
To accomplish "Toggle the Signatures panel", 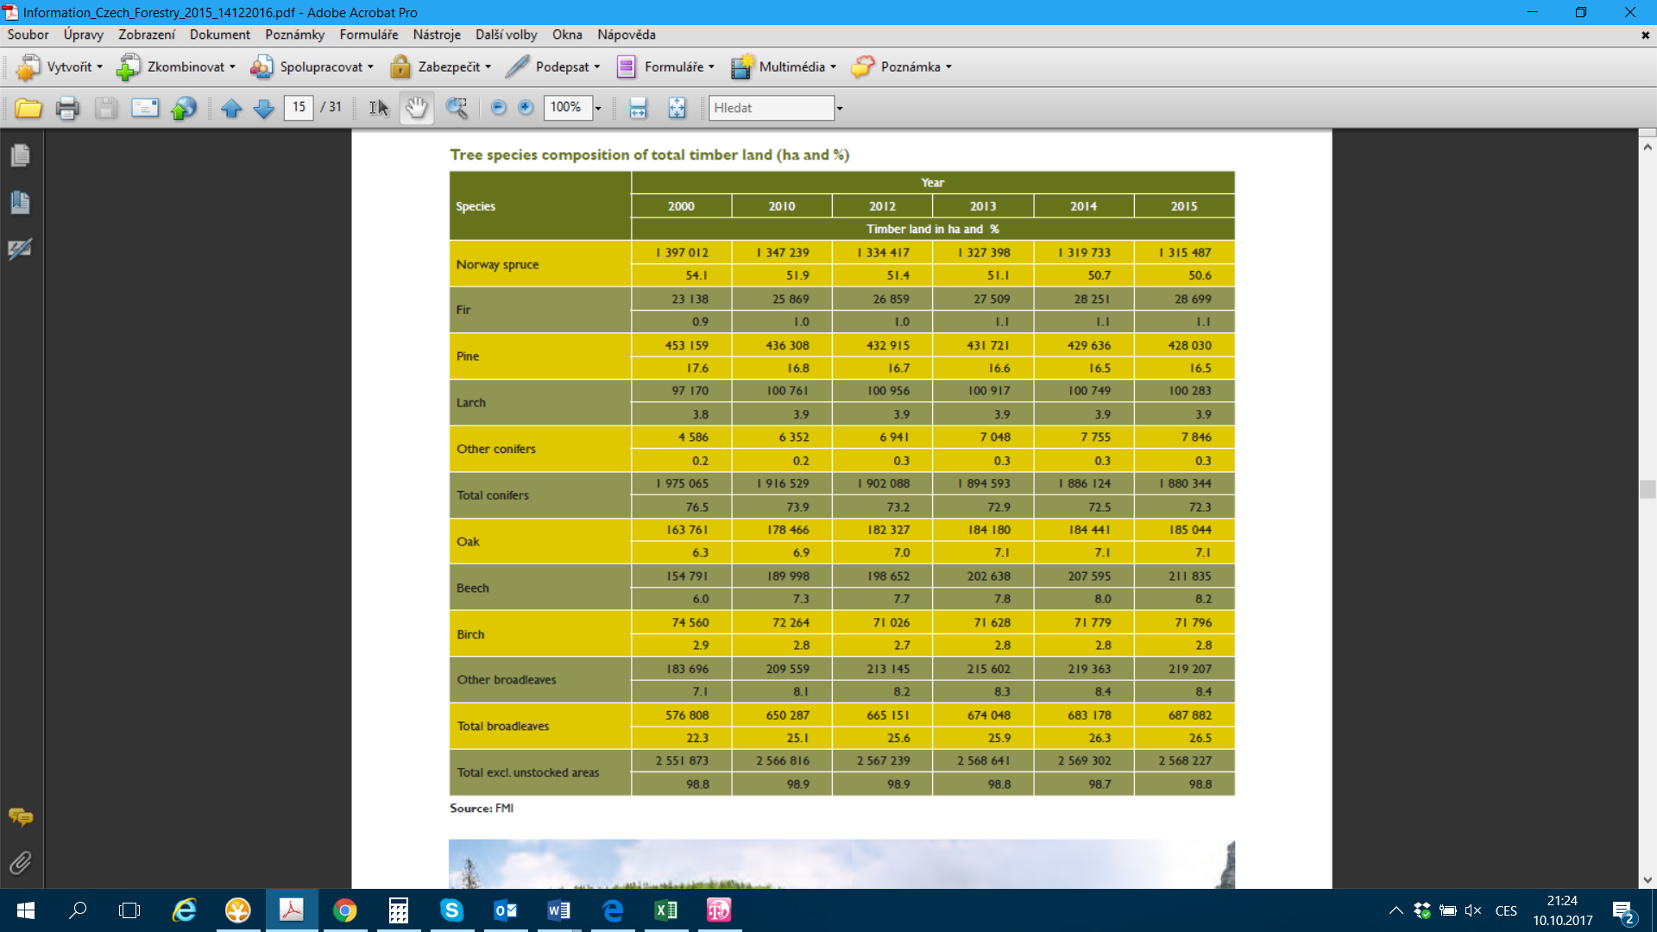I will [x=21, y=249].
